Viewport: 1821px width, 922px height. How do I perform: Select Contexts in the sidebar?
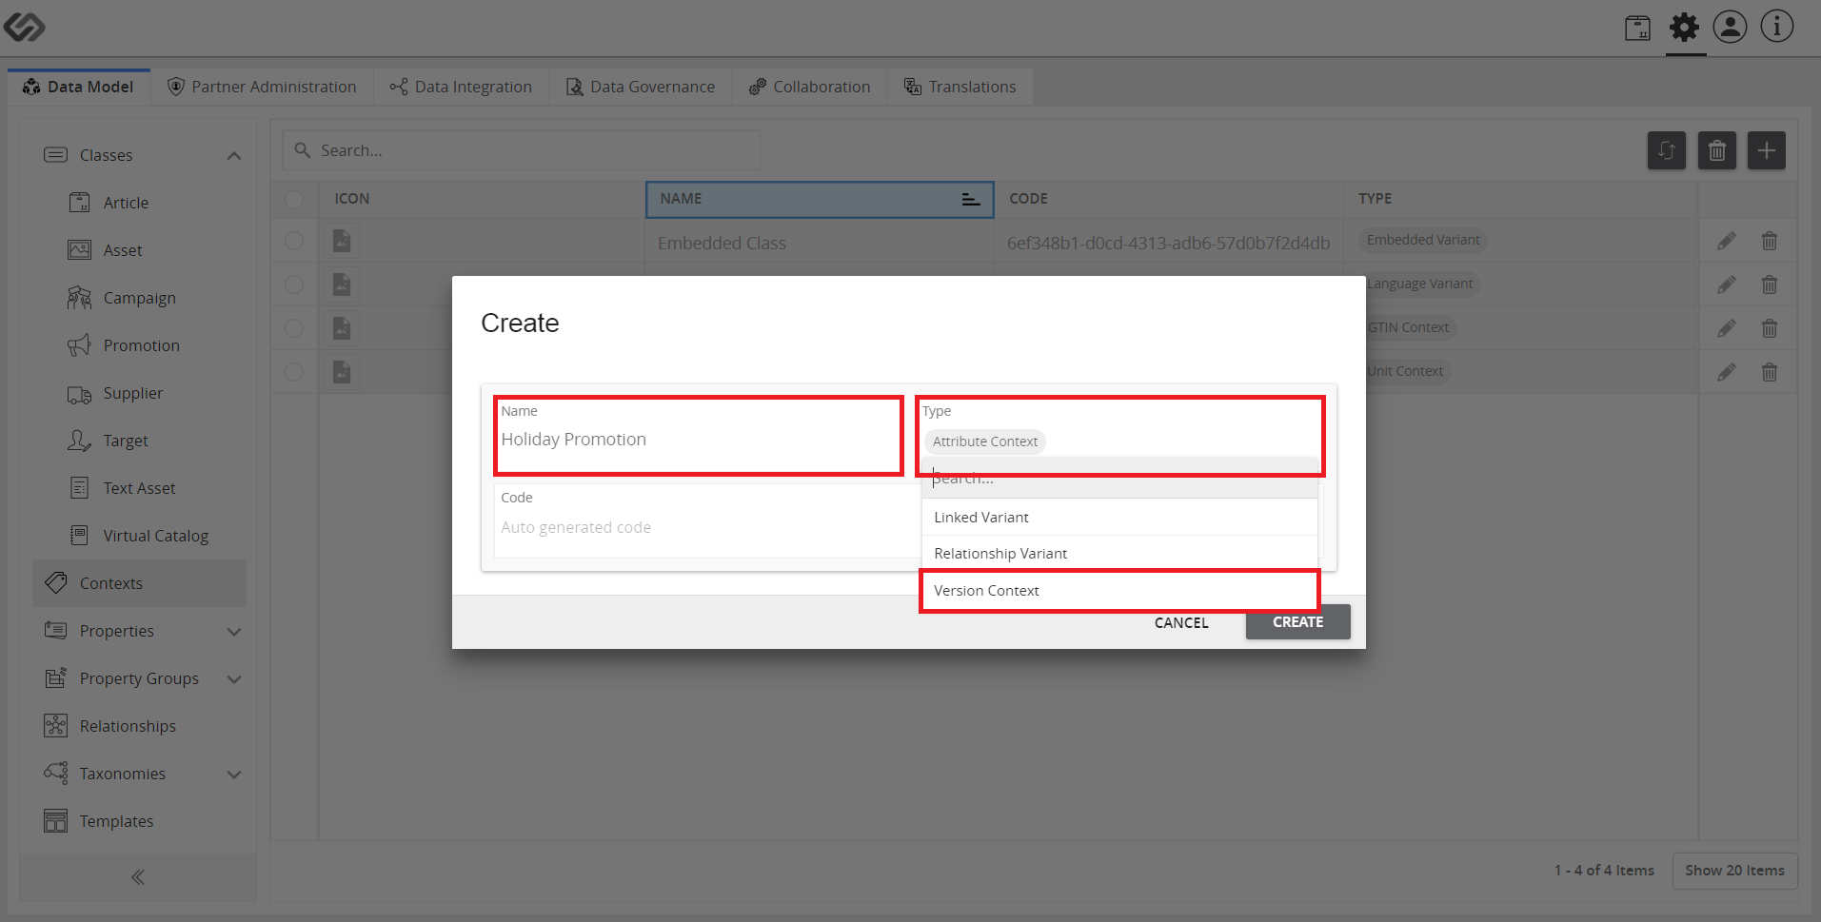click(x=139, y=583)
